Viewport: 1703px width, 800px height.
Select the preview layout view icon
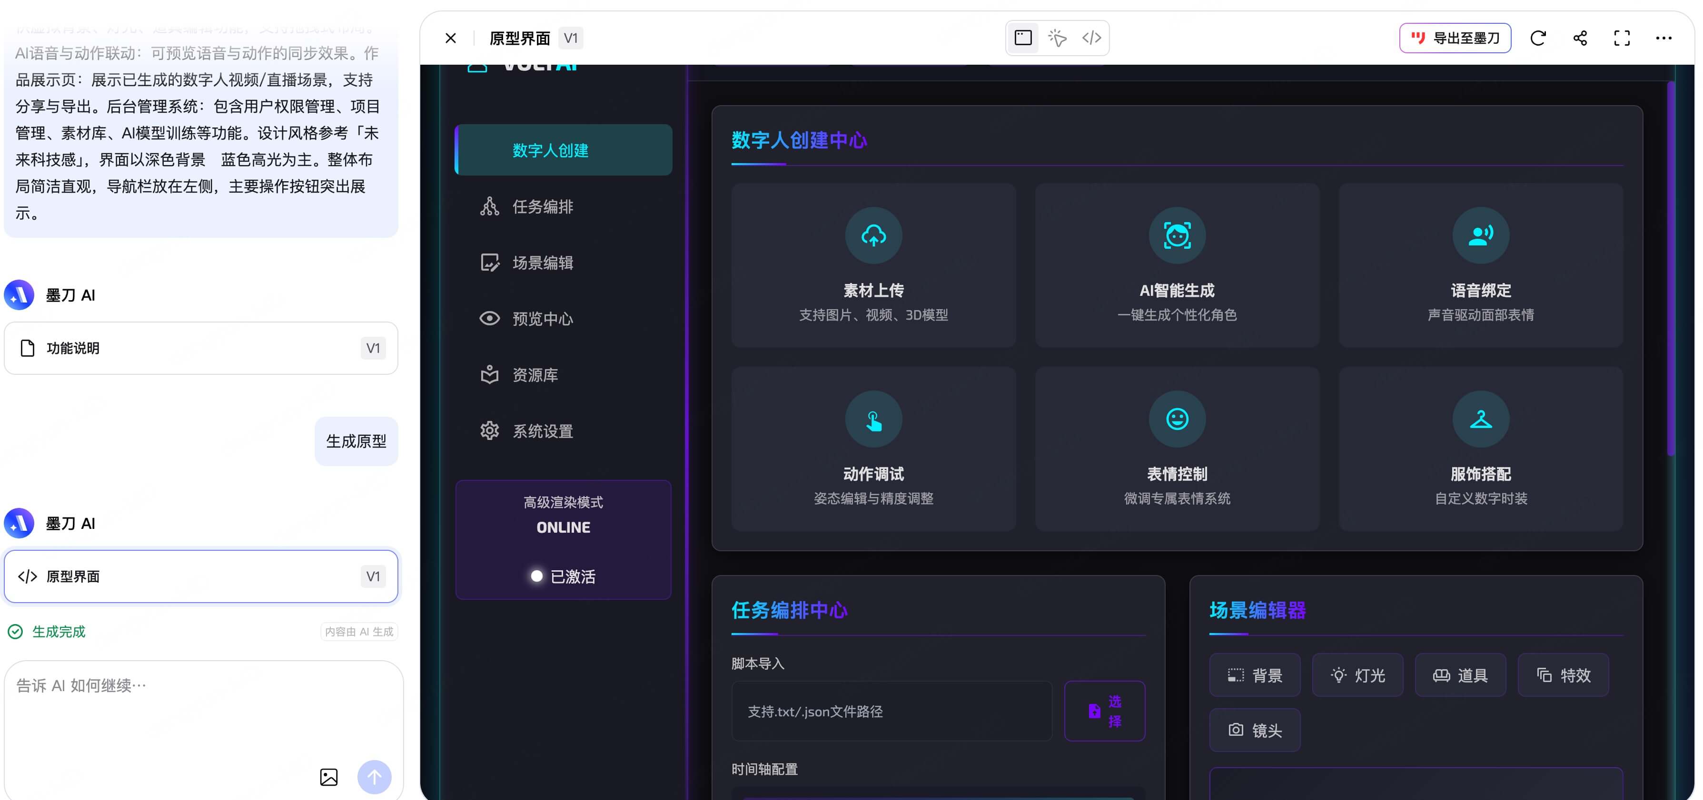click(1023, 38)
